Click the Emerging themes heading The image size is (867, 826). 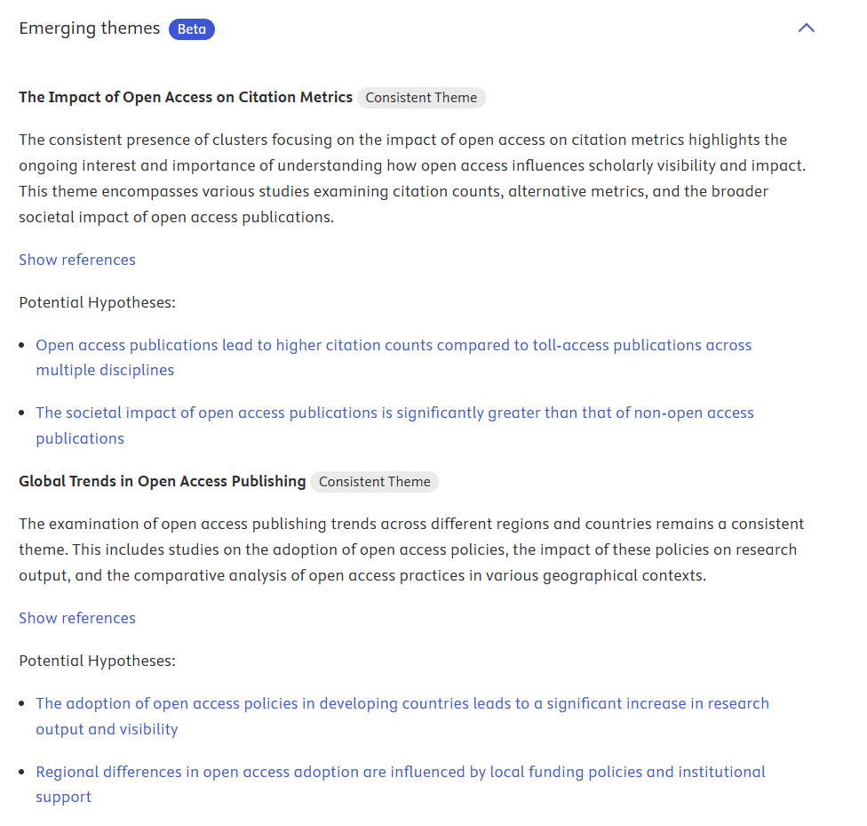90,28
